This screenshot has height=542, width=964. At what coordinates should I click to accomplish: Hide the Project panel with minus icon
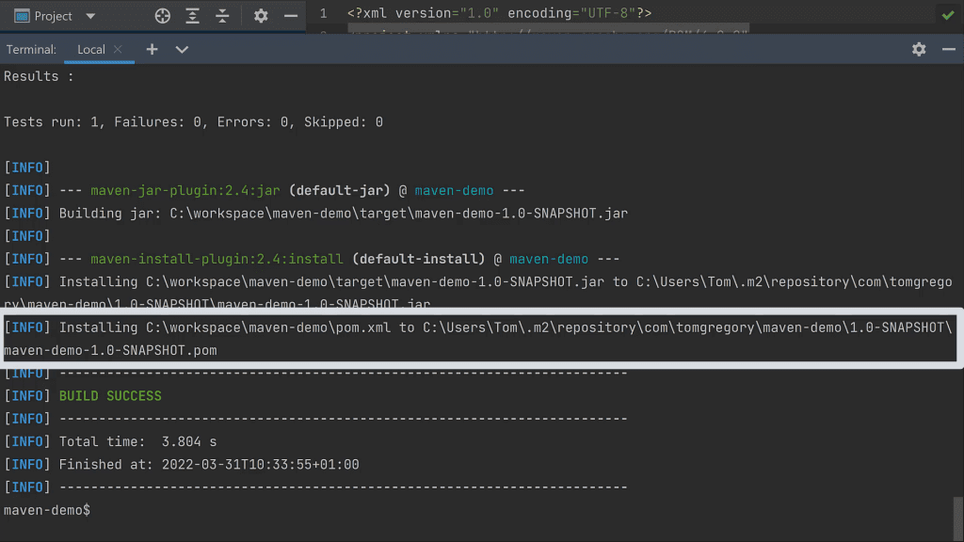[290, 16]
